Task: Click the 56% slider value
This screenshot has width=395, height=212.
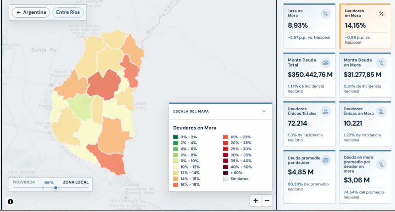Action: (x=49, y=183)
